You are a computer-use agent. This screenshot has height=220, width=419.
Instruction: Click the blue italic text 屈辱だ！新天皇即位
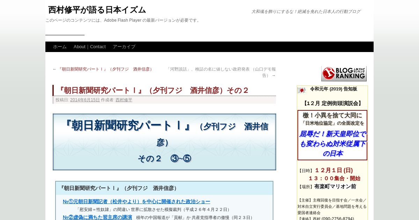332,144
